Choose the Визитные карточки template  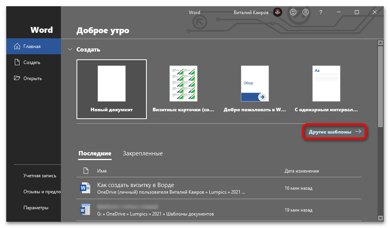183,89
